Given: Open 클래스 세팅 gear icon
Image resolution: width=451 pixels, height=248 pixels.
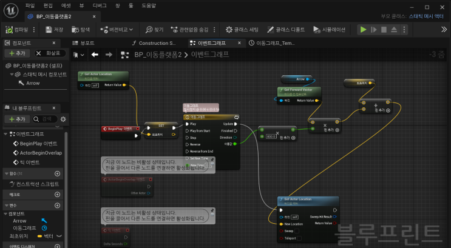Looking at the screenshot, I should (229, 30).
